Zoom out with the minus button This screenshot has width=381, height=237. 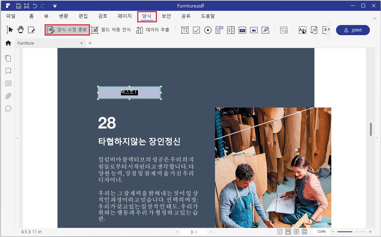333,232
